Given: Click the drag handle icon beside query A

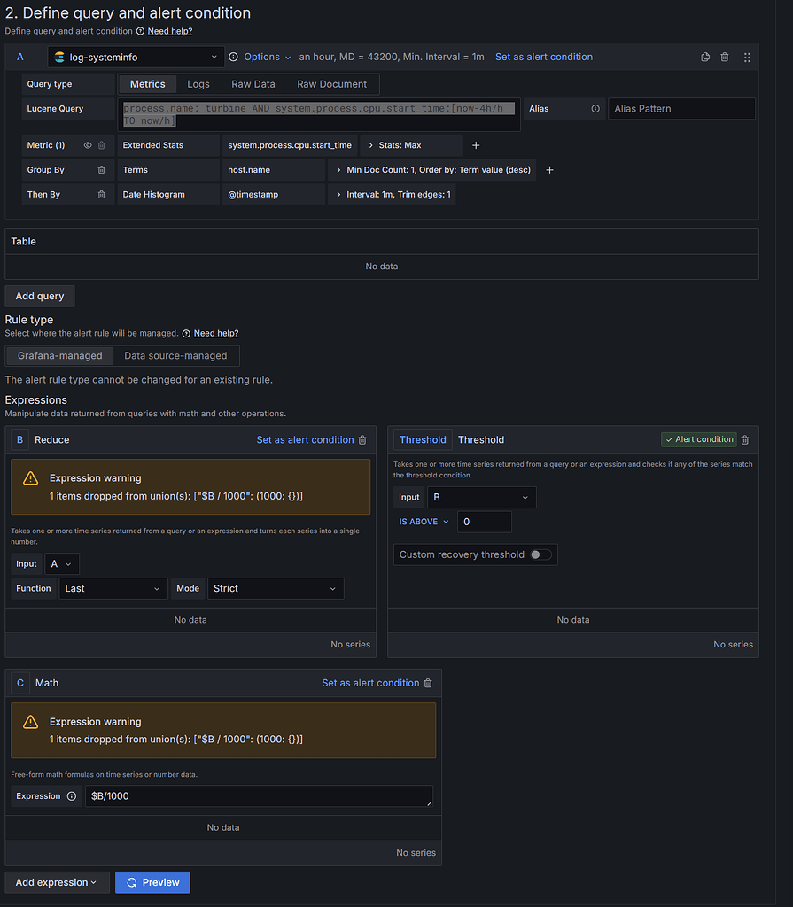Looking at the screenshot, I should tap(747, 57).
